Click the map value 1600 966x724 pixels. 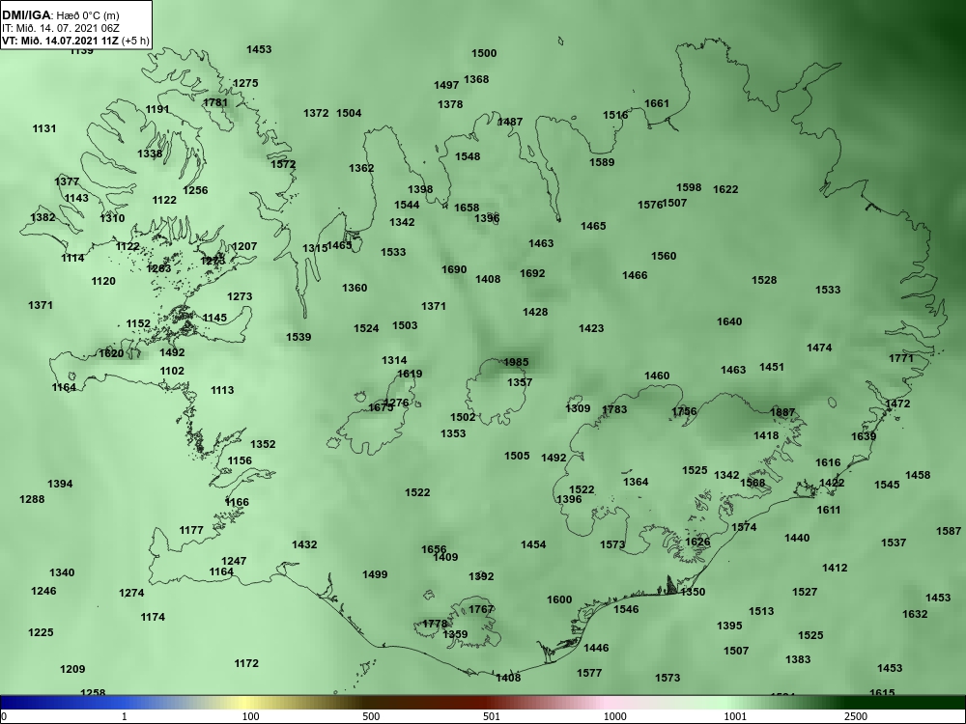tap(559, 599)
